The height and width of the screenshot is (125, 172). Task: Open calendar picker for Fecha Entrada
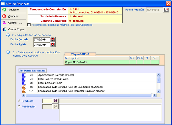(53, 40)
